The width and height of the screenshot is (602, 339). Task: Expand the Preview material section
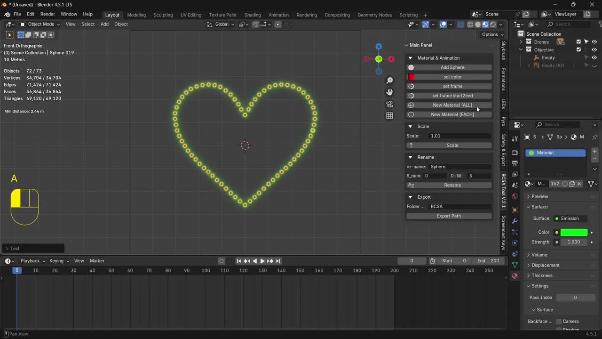[539, 196]
